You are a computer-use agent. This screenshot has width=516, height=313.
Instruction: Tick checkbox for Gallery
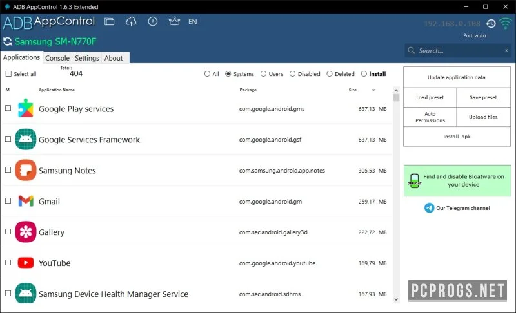pyautogui.click(x=8, y=232)
